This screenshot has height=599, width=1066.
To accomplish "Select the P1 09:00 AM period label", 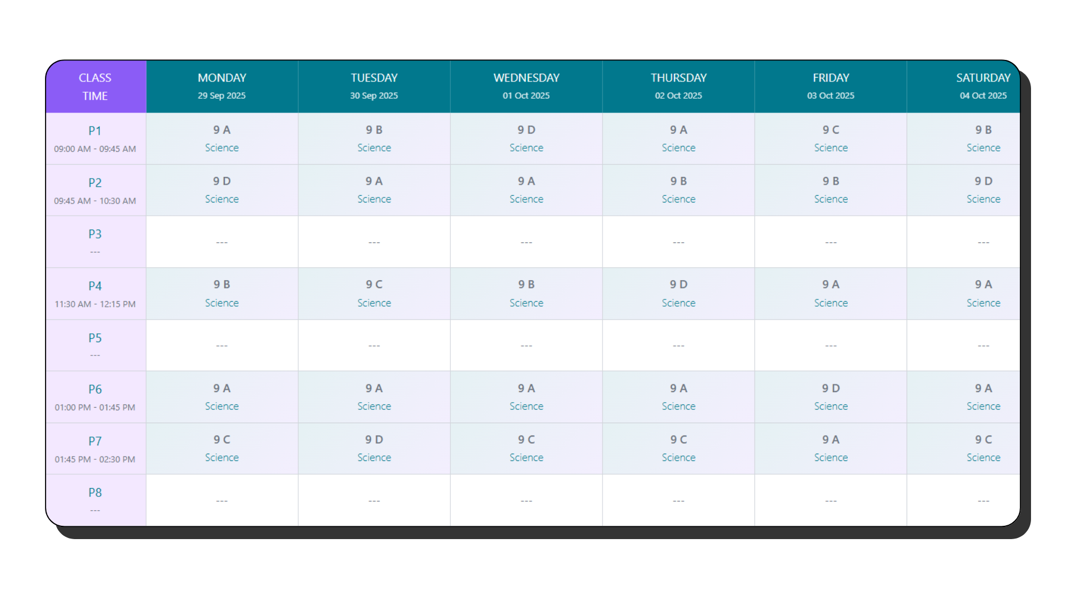I will coord(95,138).
